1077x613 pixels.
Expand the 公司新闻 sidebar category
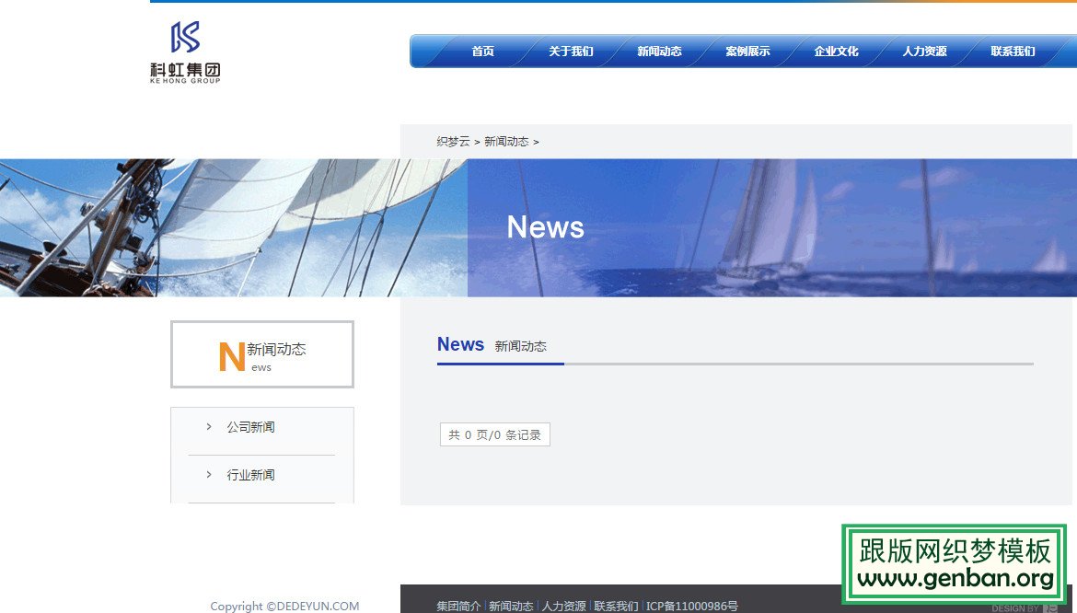pos(249,426)
